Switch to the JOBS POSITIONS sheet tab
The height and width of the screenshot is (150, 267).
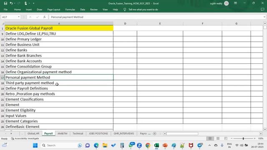click(98, 133)
